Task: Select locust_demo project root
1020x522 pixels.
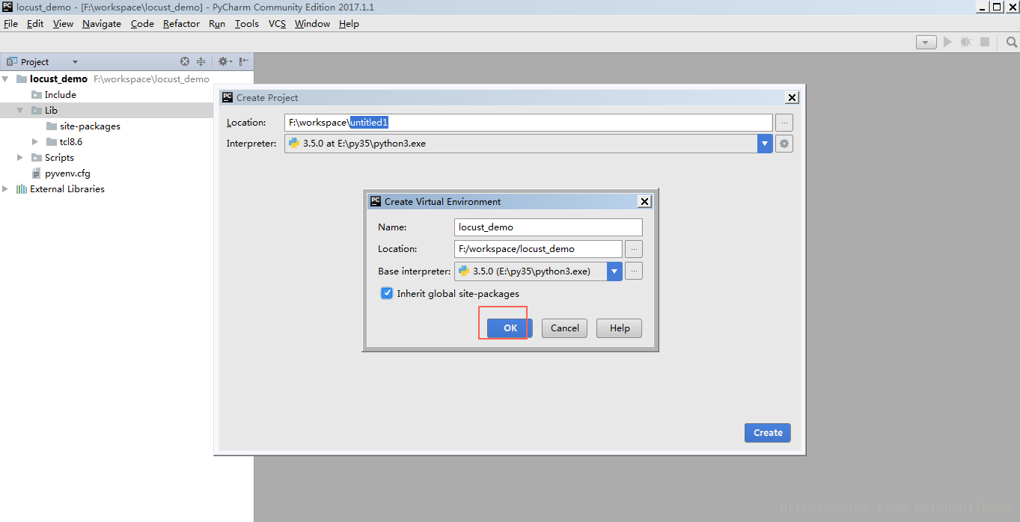Action: (x=126, y=79)
